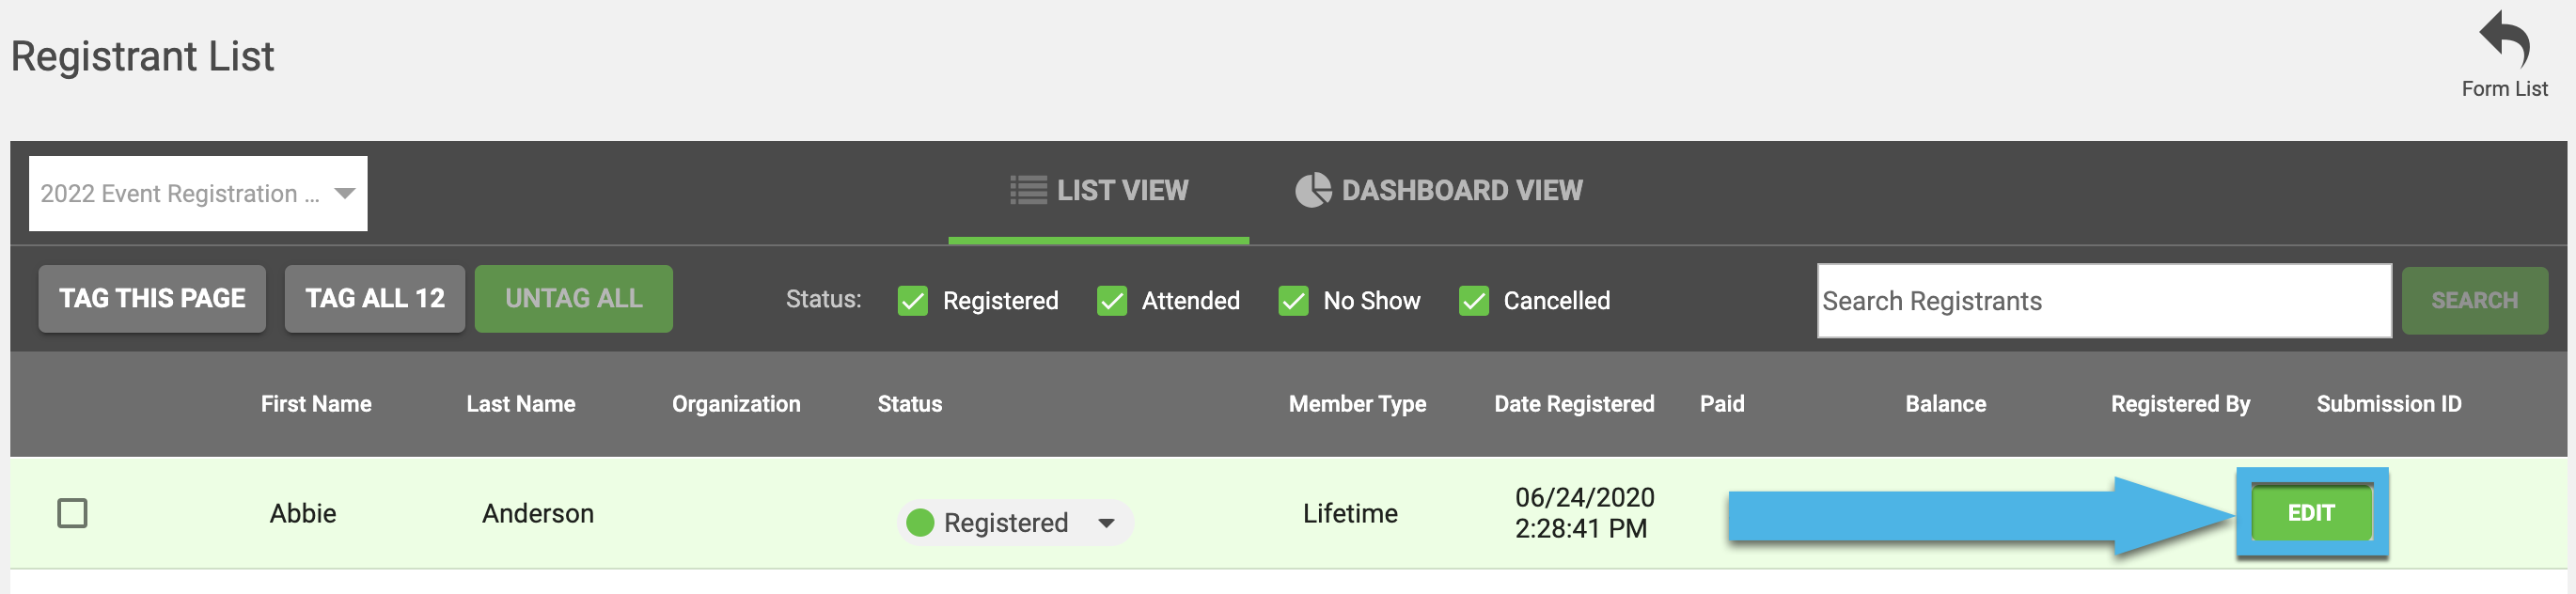The height and width of the screenshot is (594, 2576).
Task: Switch to the List View tab
Action: tap(1098, 192)
